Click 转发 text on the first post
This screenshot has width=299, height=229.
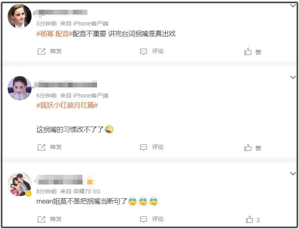pos(56,51)
